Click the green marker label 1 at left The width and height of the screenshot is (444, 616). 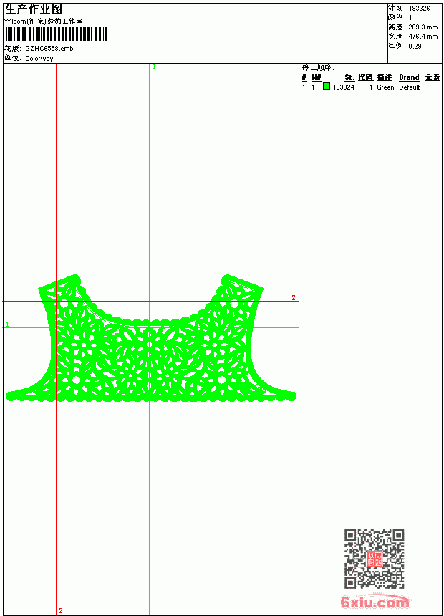pos(7,324)
